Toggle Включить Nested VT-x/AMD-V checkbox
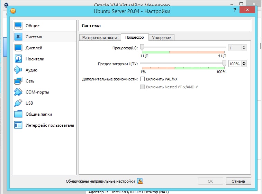262x194 pixels. (x=142, y=87)
